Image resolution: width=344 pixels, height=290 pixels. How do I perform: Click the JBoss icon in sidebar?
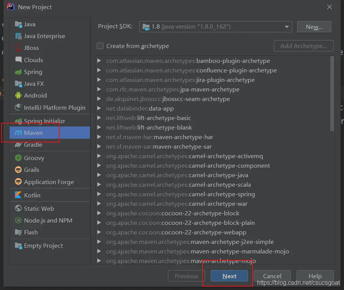tap(18, 48)
